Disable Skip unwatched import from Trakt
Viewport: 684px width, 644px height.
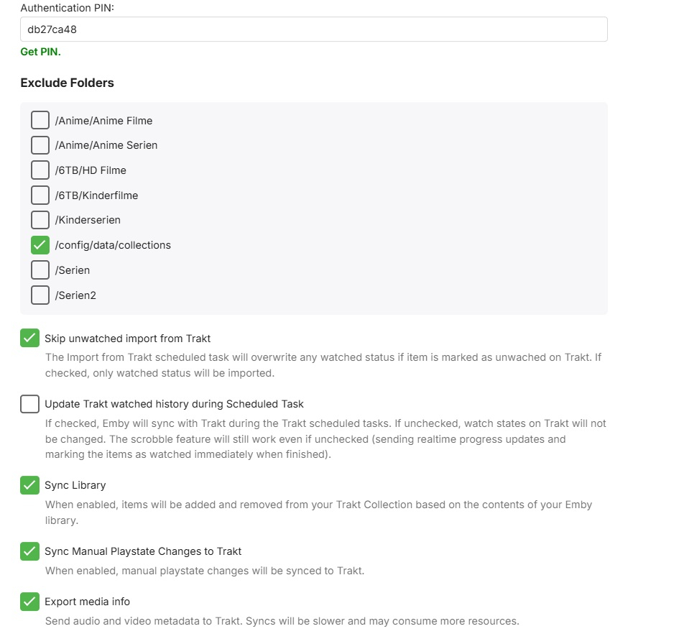[x=29, y=338]
